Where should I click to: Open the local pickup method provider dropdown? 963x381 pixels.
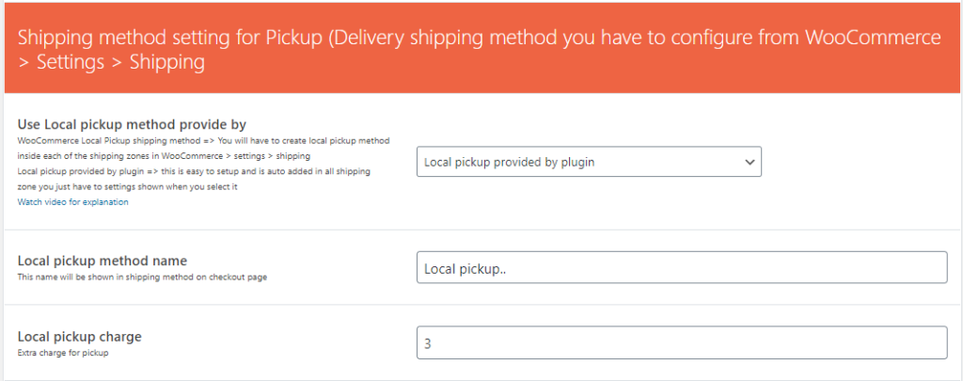pyautogui.click(x=588, y=162)
